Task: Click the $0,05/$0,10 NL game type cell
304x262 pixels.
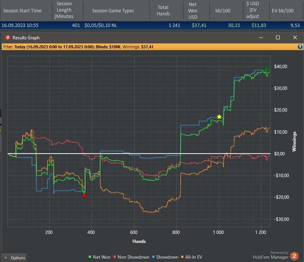Action: pyautogui.click(x=101, y=25)
